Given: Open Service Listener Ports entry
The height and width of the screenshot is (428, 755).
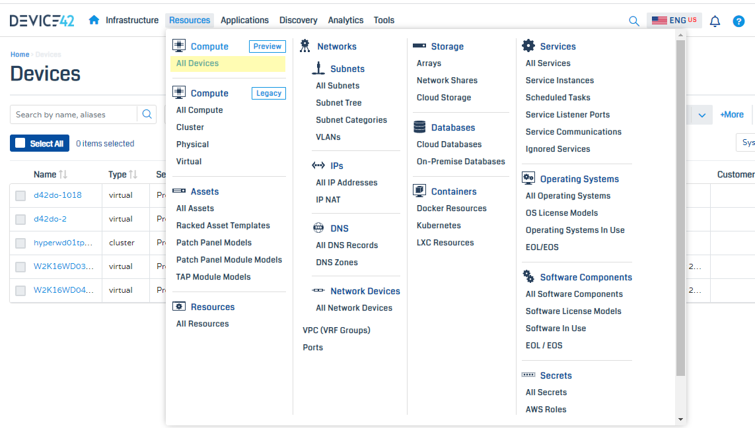Looking at the screenshot, I should pos(567,115).
